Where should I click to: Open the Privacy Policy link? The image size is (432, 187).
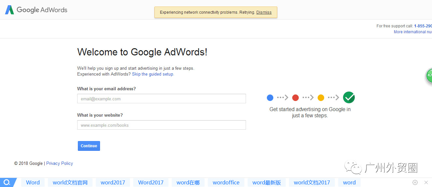[x=60, y=164]
